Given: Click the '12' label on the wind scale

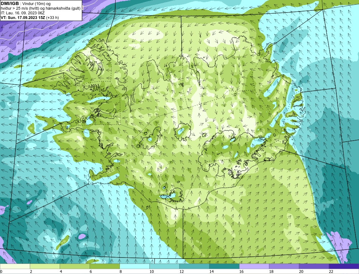Looking at the screenshot, I should 181,271.
